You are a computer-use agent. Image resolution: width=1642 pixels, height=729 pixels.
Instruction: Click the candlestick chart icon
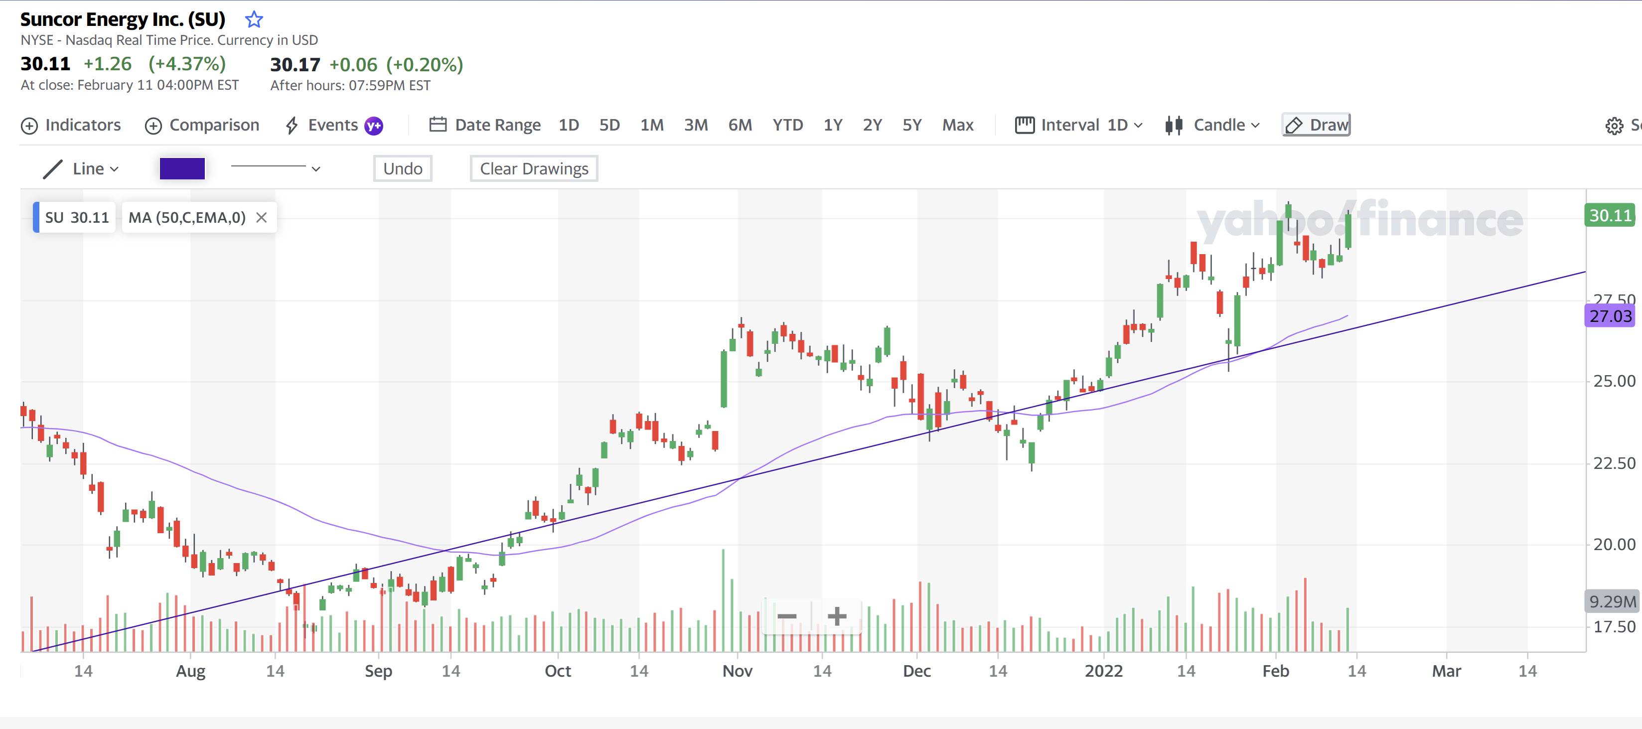point(1174,125)
